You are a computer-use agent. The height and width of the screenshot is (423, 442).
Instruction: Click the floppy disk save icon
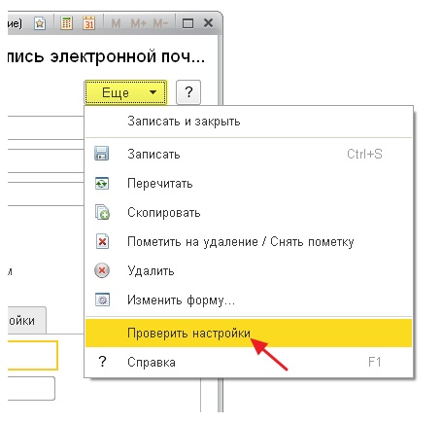click(x=102, y=154)
